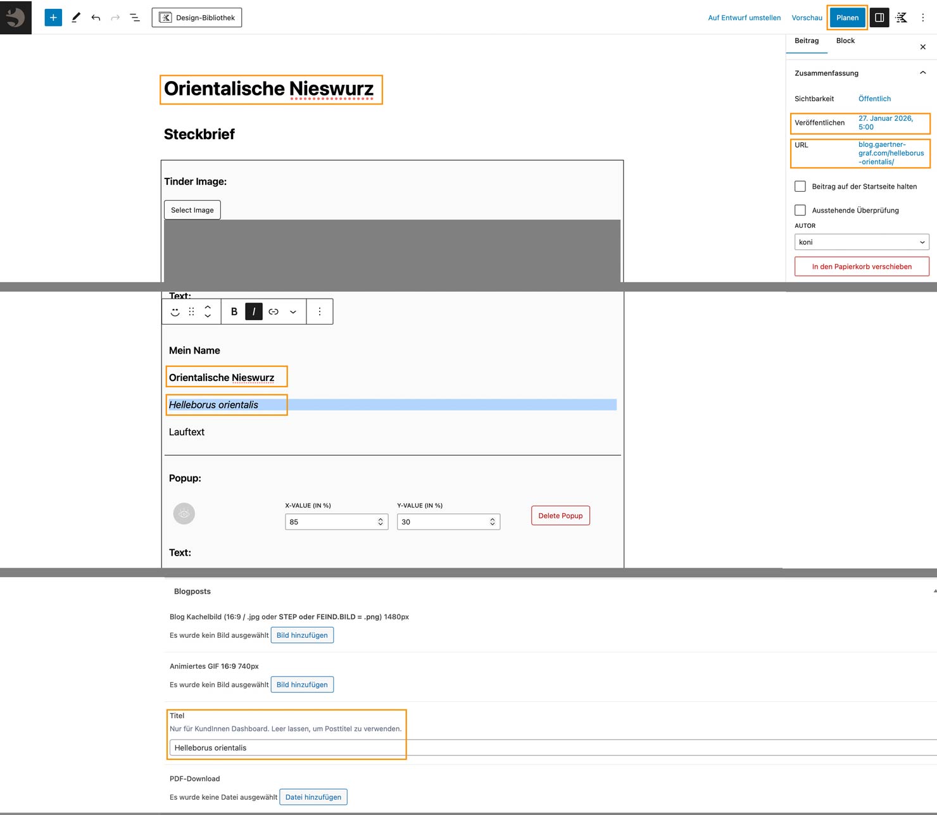The image size is (937, 815).
Task: Open the three-dot Options menu in header
Action: coord(922,18)
